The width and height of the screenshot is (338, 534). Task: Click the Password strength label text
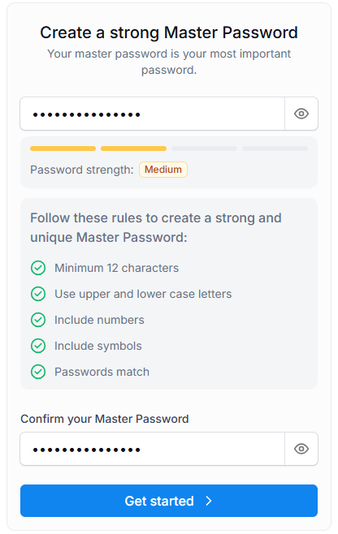(x=82, y=170)
